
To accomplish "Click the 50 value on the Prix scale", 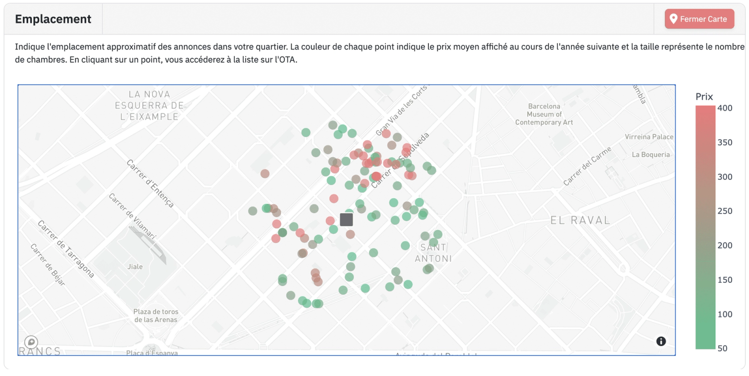I will point(722,348).
